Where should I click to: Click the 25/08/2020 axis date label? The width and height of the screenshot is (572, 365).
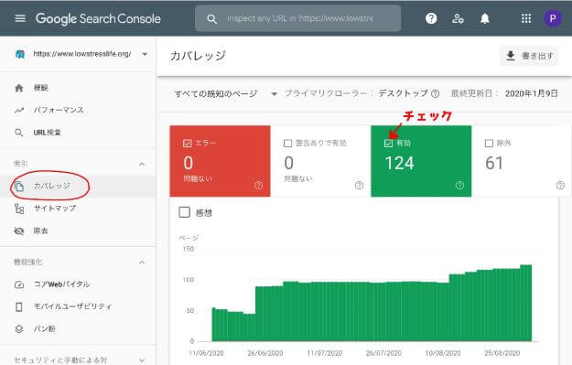[x=502, y=353]
